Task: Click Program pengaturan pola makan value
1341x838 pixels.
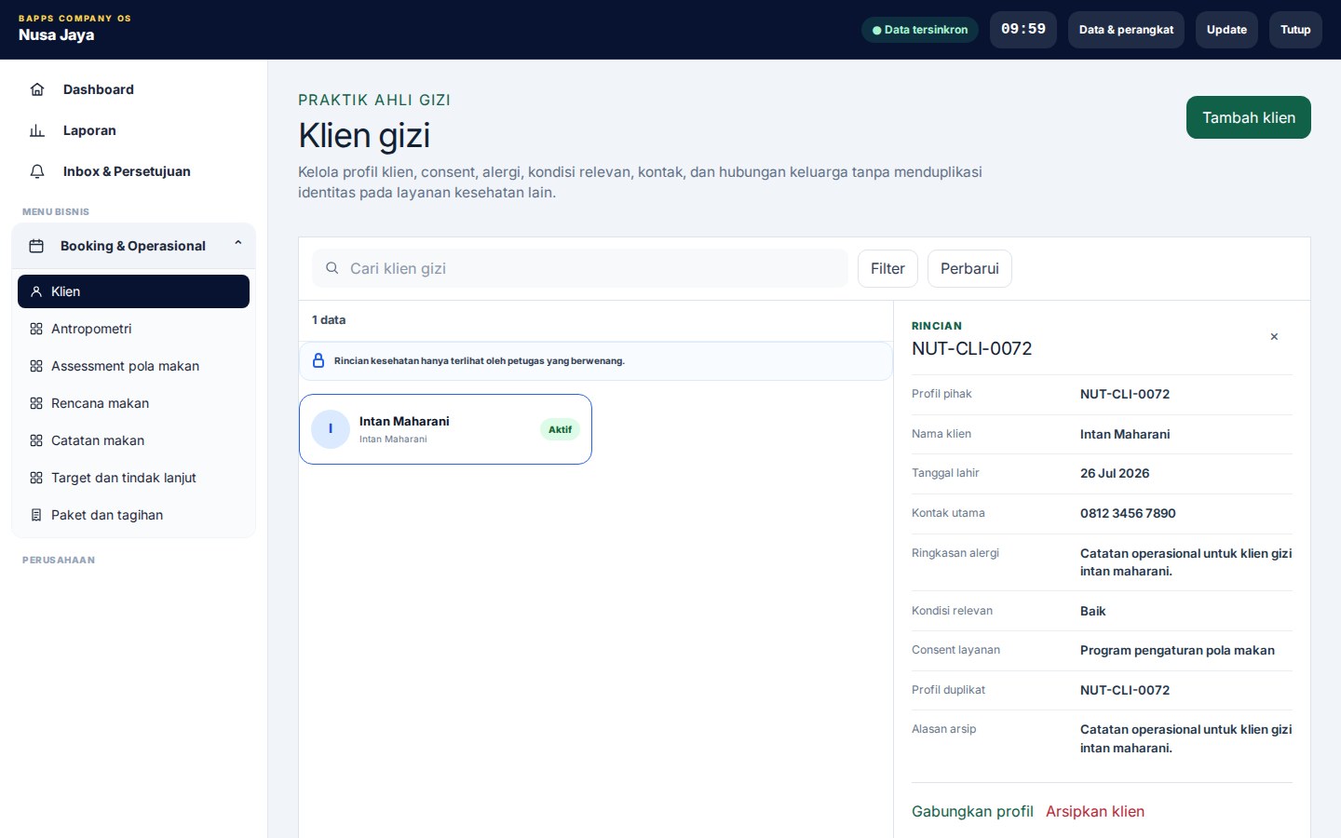Action: (x=1177, y=650)
